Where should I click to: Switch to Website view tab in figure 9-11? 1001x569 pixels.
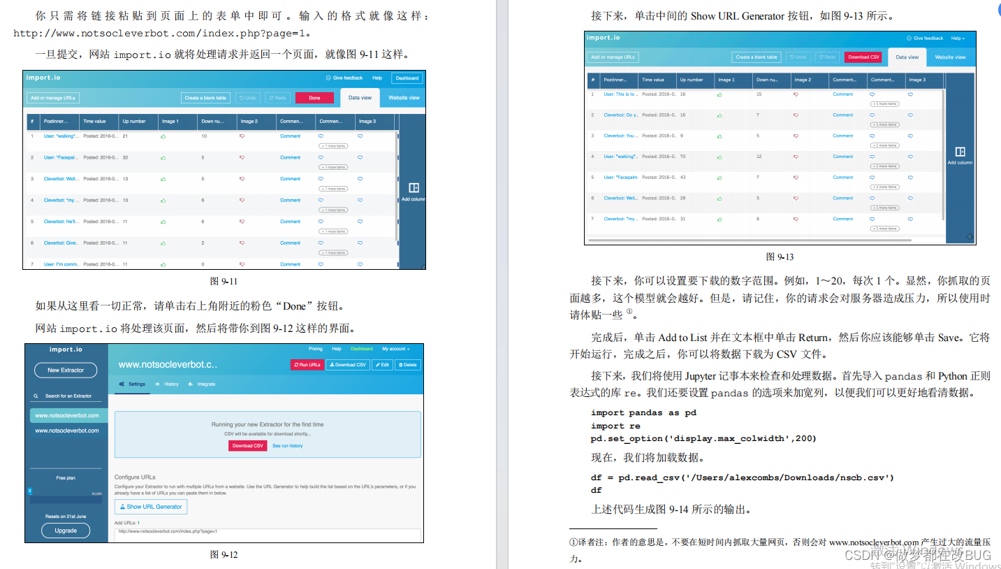[x=404, y=98]
